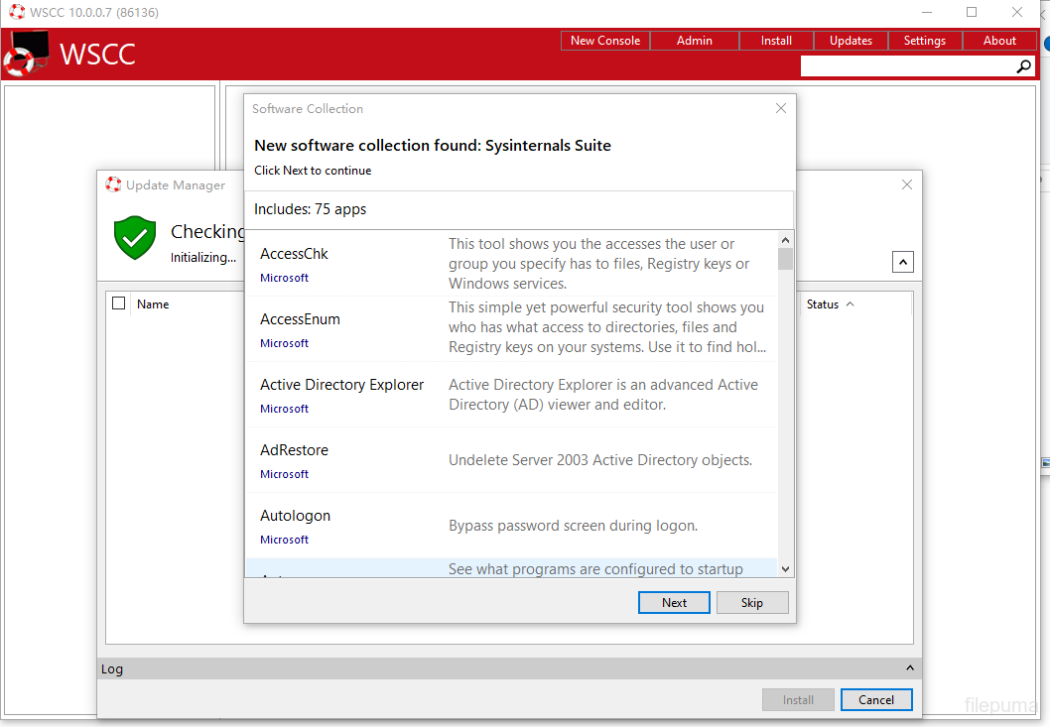1050x727 pixels.
Task: Cancel the Update Manager
Action: coord(875,699)
